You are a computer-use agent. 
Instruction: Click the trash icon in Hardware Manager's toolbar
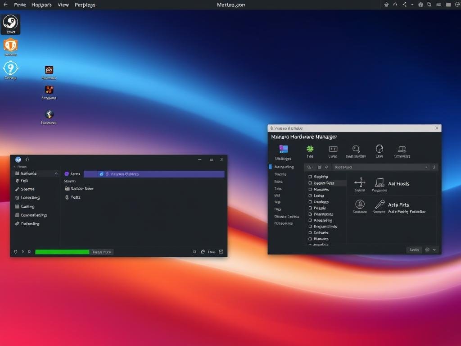[x=320, y=167]
